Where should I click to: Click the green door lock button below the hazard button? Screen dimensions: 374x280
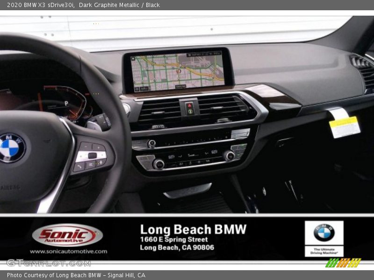pos(190,112)
